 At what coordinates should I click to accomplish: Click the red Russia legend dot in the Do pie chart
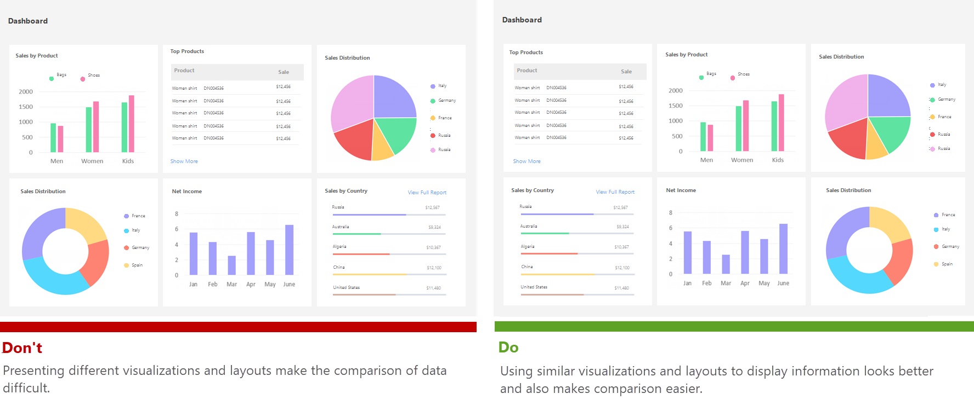[932, 135]
